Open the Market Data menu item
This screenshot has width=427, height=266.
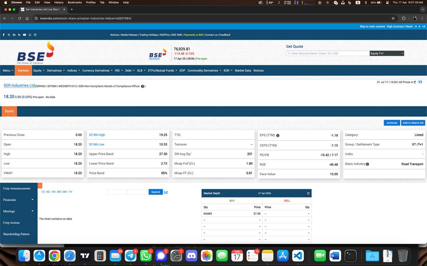tap(243, 71)
